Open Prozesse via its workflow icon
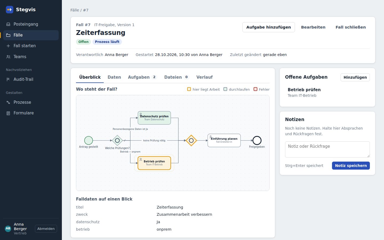The width and height of the screenshot is (384, 240). point(8,102)
